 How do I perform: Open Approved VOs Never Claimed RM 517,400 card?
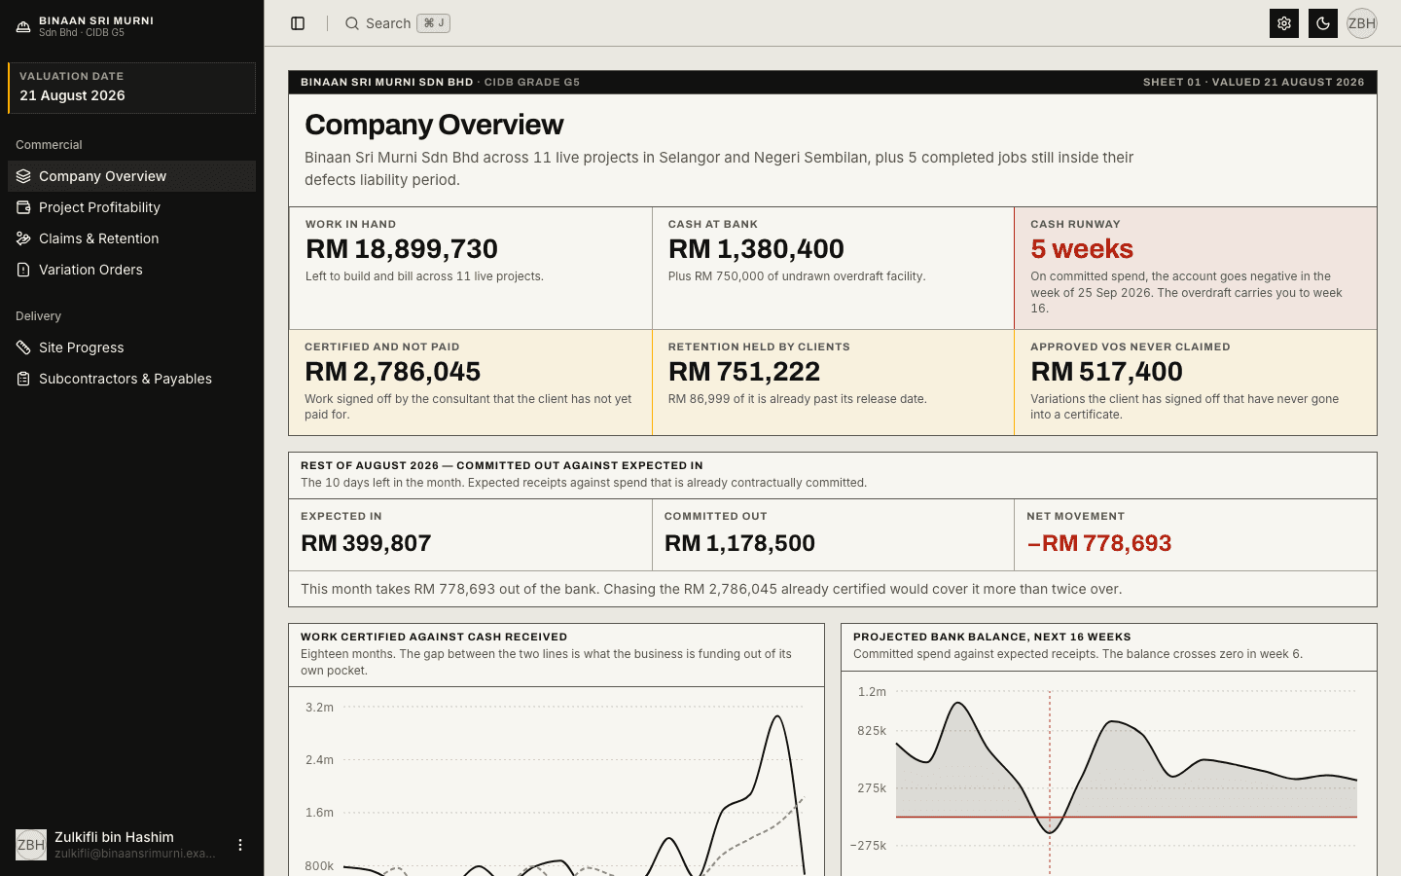coord(1196,383)
